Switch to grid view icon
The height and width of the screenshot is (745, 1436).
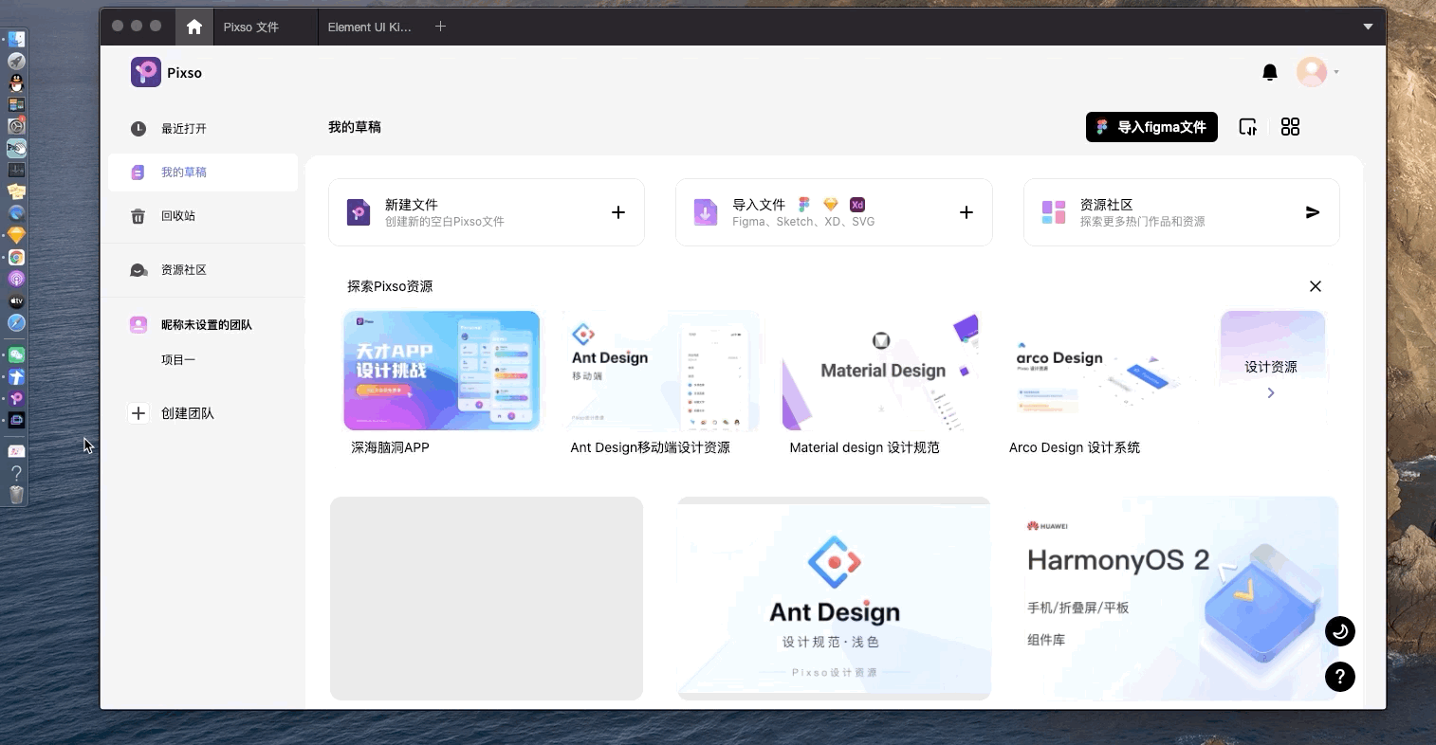(1290, 127)
